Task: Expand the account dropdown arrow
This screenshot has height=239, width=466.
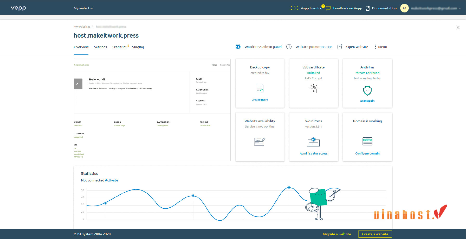Action: click(460, 9)
